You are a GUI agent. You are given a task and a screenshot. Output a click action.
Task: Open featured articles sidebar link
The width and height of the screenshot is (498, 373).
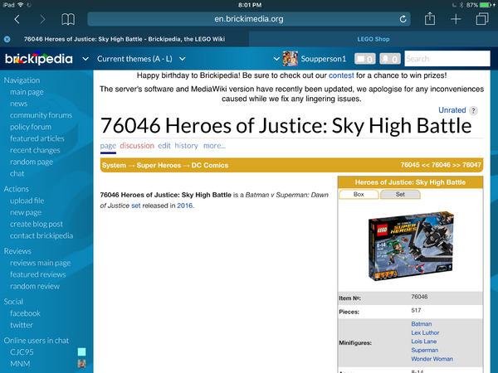click(37, 138)
